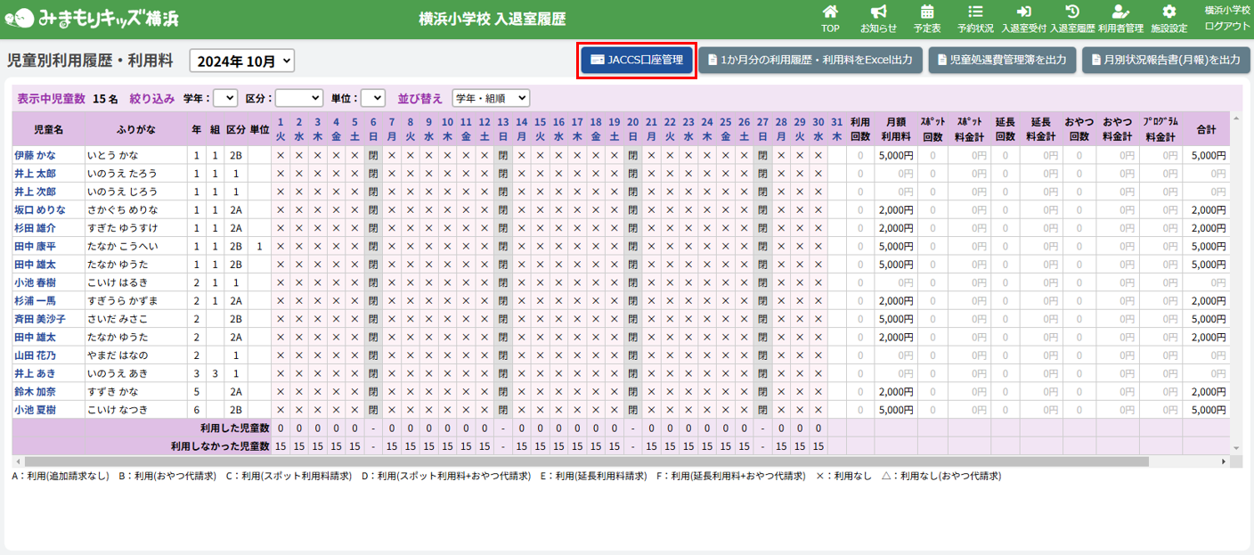Click the 月別状況報告書(月報)を出力 button

[x=1165, y=60]
